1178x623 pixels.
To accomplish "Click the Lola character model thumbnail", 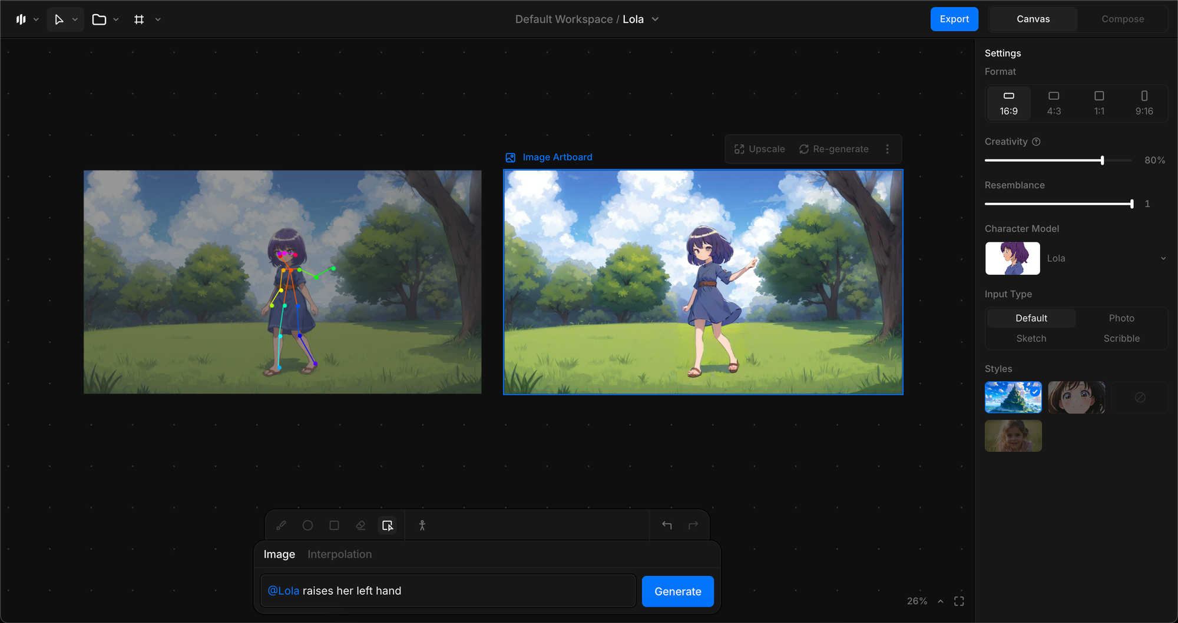I will click(1012, 258).
